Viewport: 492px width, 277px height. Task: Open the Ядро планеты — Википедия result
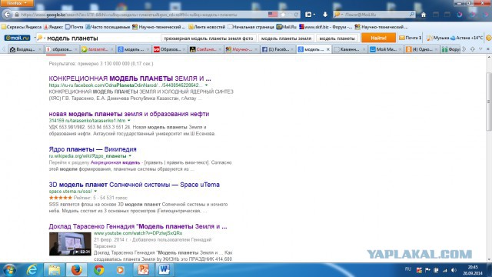92,149
